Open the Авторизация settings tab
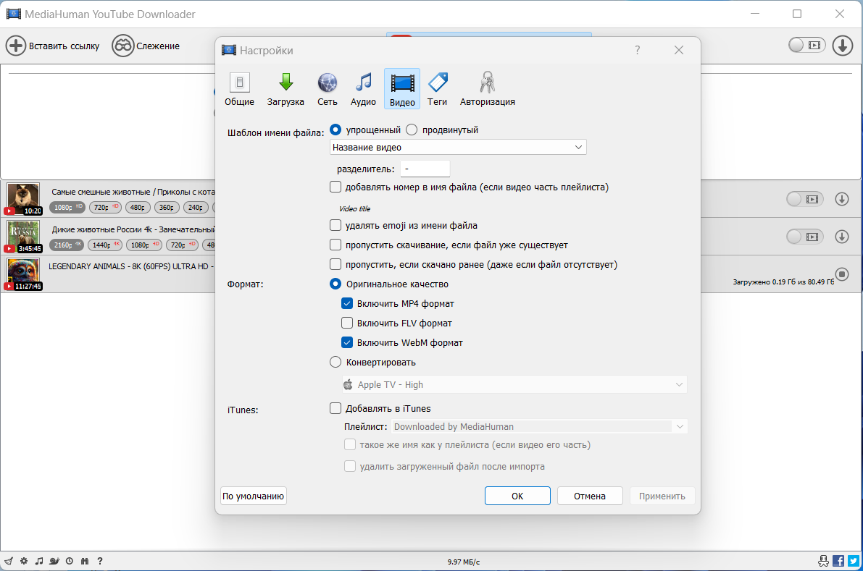This screenshot has width=863, height=571. [x=488, y=89]
